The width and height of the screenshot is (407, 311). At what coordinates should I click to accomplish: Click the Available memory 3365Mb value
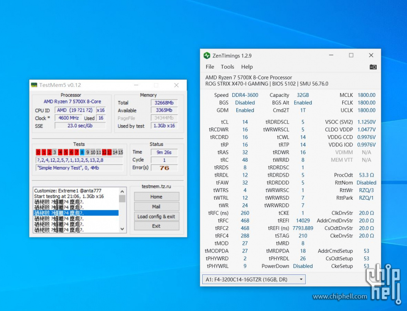[164, 110]
